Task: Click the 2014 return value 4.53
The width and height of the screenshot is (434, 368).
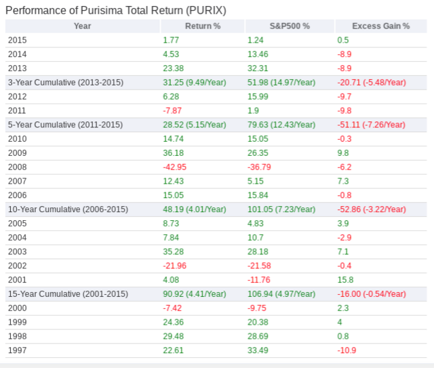Action: pos(171,54)
